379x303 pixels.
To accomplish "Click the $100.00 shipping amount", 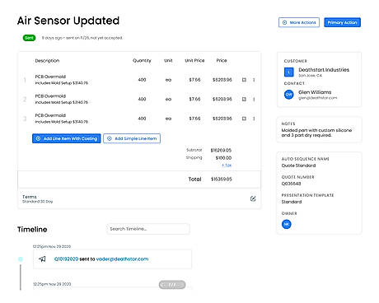I will [x=223, y=158].
